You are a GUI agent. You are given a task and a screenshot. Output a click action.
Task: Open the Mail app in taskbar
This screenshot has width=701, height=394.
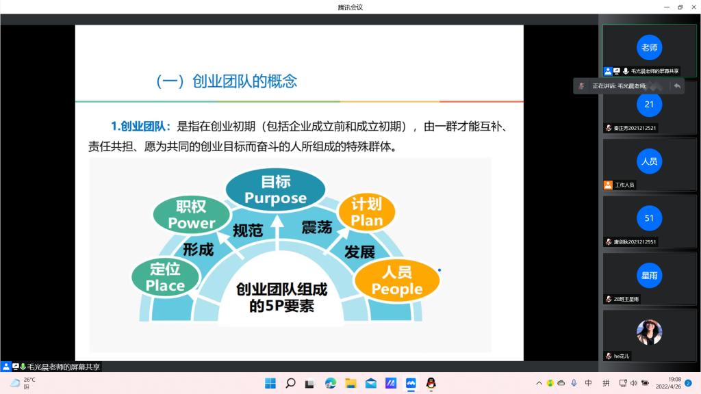click(370, 383)
